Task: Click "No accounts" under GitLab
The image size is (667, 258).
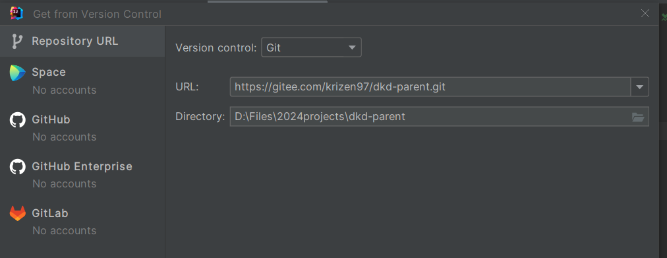Action: 64,231
